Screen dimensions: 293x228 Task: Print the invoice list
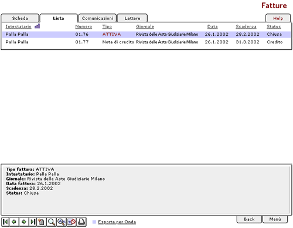click(x=81, y=222)
